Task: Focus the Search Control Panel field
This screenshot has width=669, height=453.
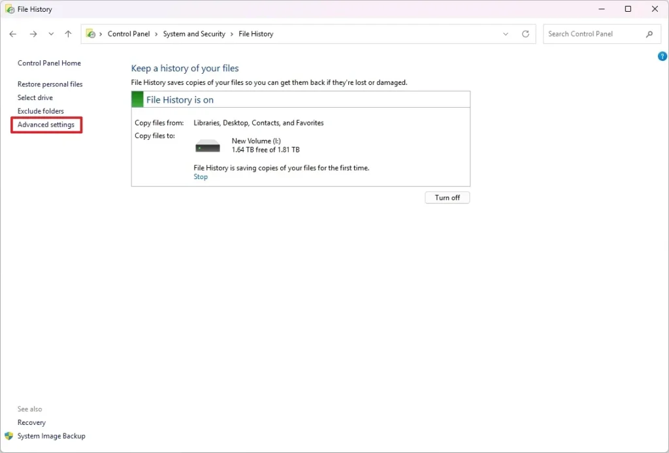Action: point(593,34)
